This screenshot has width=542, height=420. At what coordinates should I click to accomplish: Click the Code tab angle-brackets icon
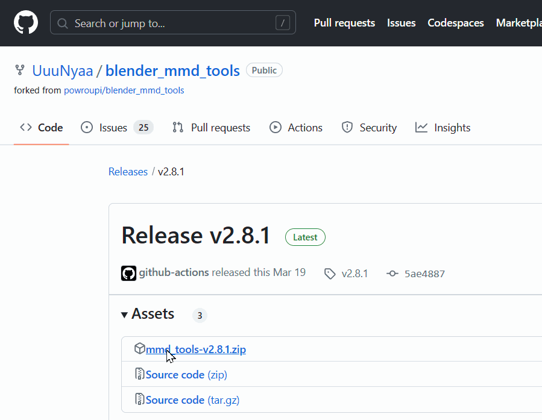coord(26,128)
